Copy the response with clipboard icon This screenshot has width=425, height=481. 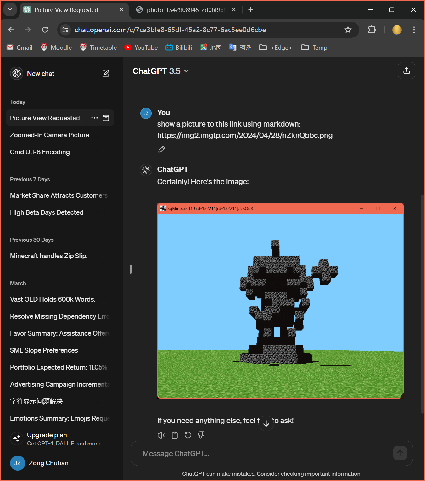[x=175, y=435]
